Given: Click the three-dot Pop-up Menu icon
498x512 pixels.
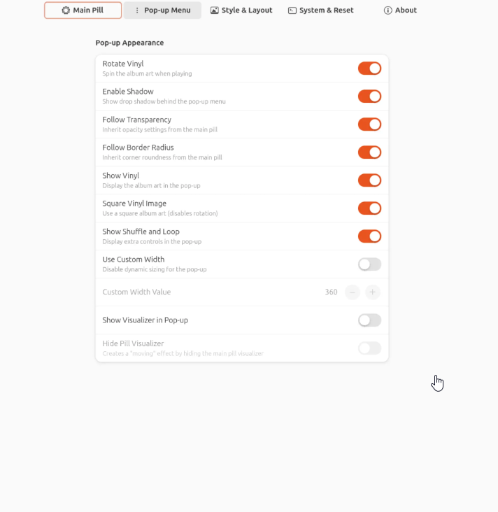Looking at the screenshot, I should [x=137, y=10].
